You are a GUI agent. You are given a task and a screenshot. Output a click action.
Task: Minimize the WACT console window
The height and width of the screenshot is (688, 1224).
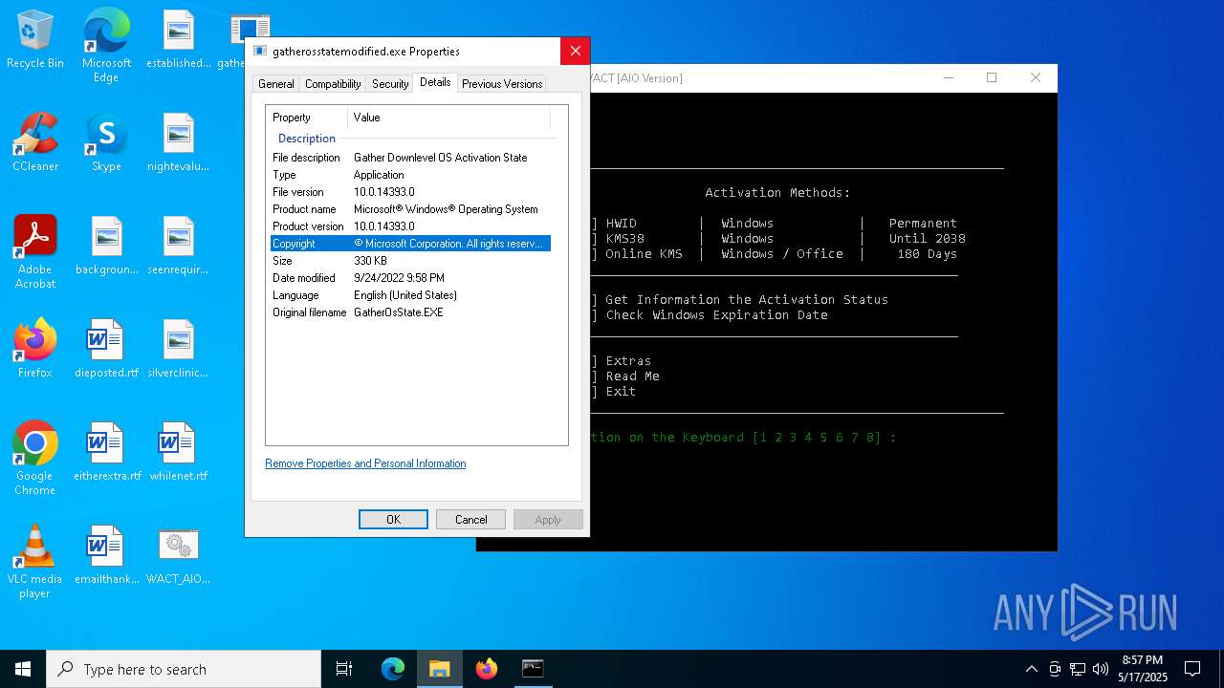(948, 77)
